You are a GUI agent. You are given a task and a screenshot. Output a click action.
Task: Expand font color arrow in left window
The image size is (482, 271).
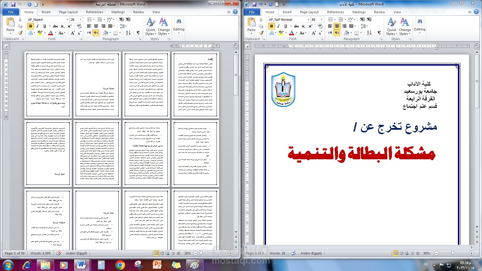(x=55, y=33)
